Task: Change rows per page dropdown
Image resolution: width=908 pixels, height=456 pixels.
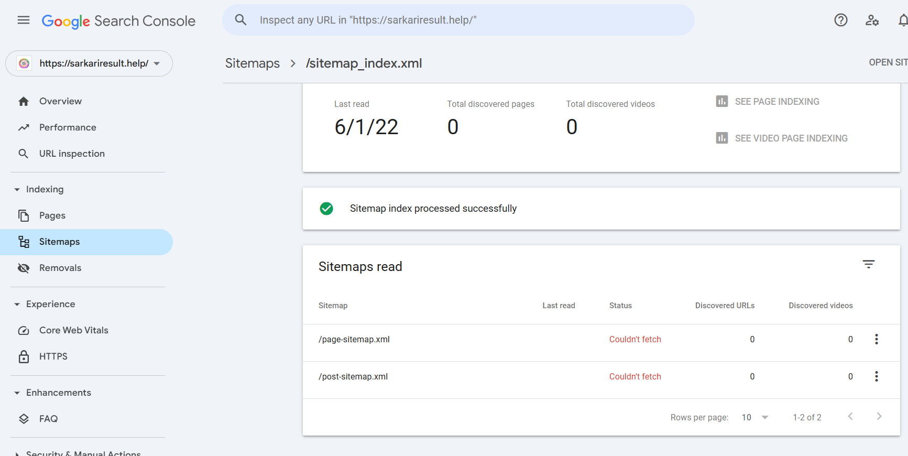Action: click(x=754, y=417)
